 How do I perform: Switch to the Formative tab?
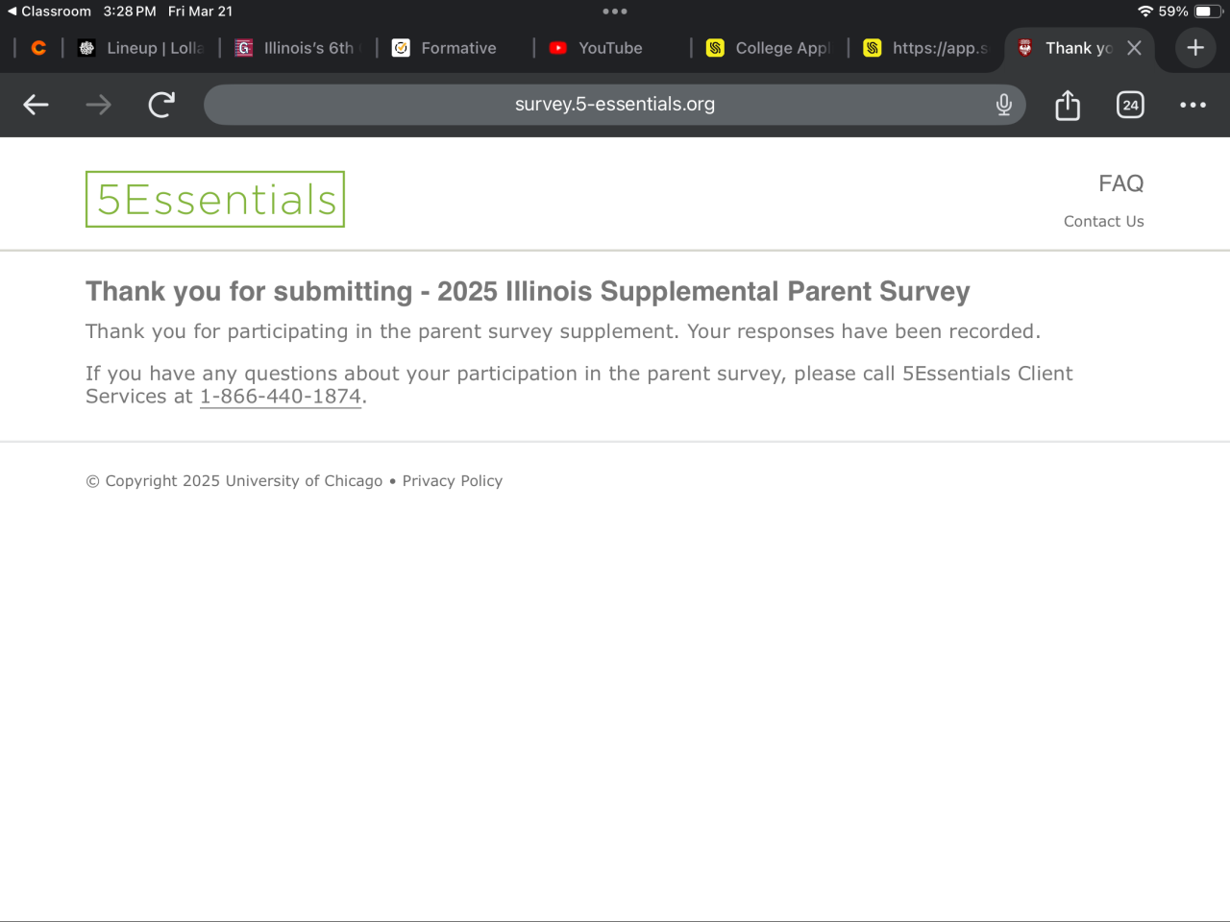(x=457, y=48)
